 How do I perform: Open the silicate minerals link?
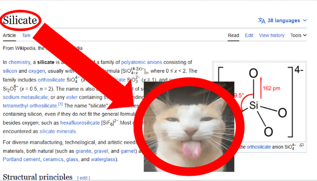[58, 132]
